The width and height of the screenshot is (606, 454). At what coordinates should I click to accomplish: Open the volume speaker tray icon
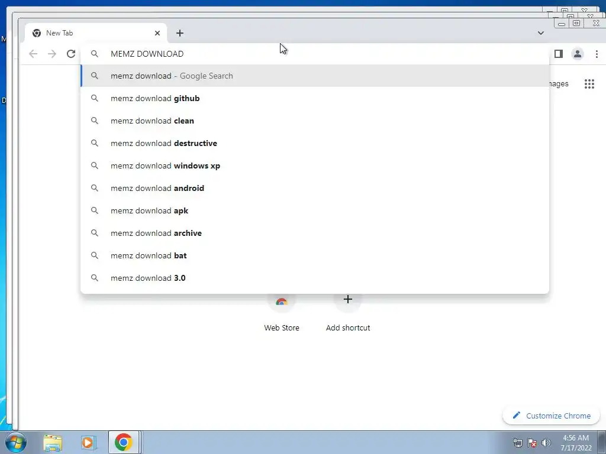546,443
